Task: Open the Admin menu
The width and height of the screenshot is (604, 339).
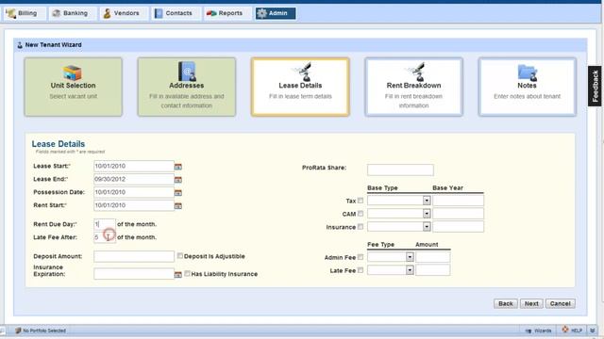Action: point(276,13)
